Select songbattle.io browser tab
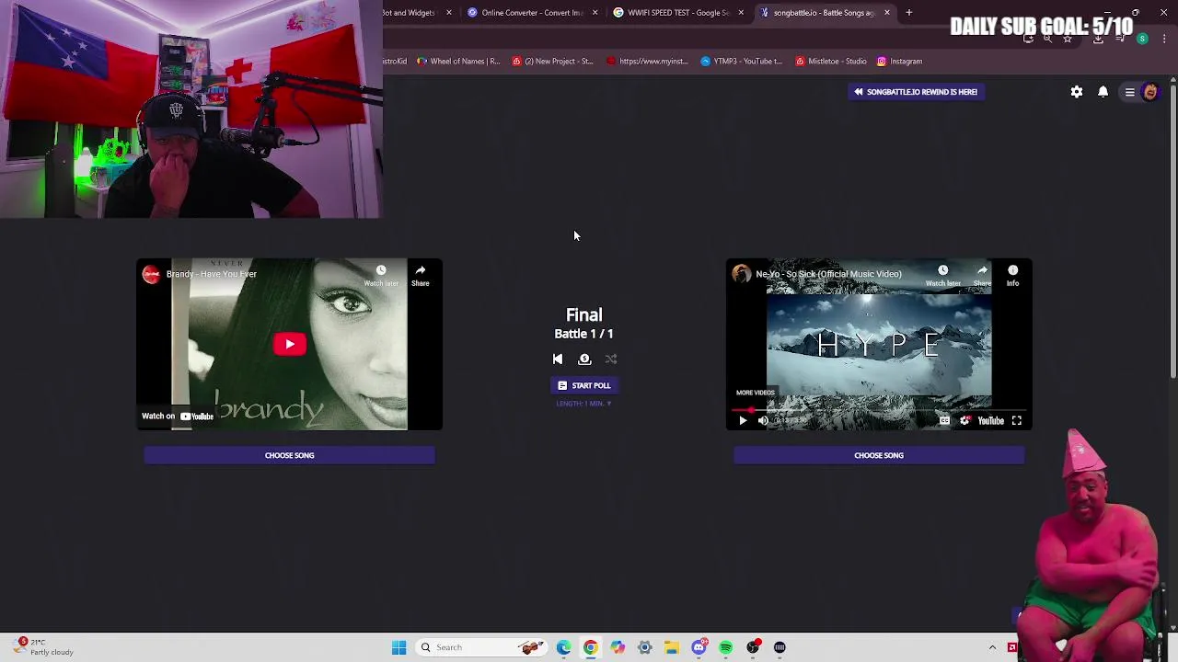This screenshot has width=1178, height=662. point(824,13)
